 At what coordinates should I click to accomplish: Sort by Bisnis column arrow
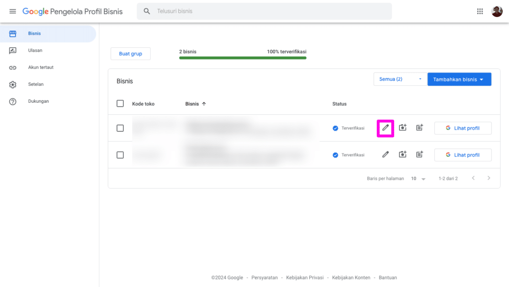click(204, 104)
